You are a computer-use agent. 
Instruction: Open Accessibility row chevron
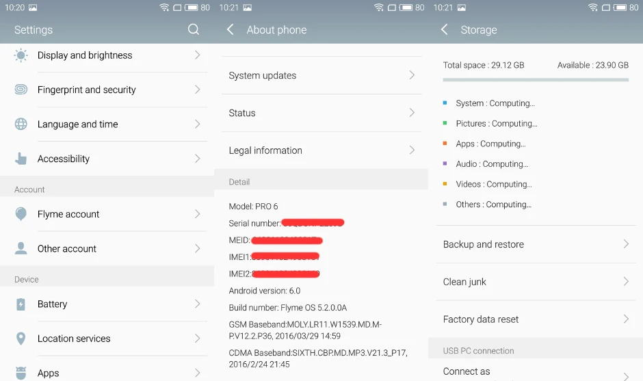click(x=198, y=158)
